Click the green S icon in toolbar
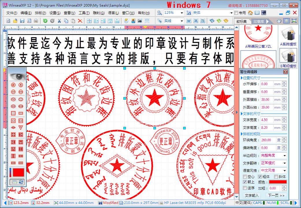The width and height of the screenshot is (301, 208). pos(219,21)
